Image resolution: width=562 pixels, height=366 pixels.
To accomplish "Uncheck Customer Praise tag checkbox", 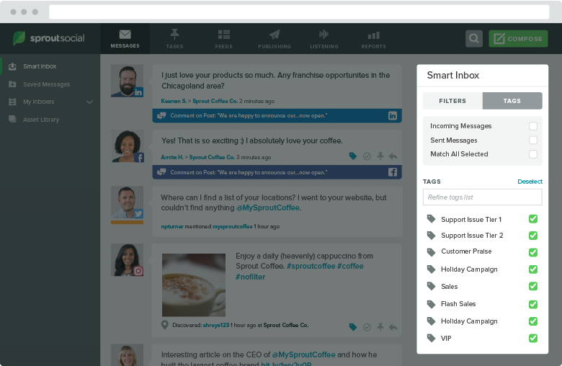I will click(533, 252).
